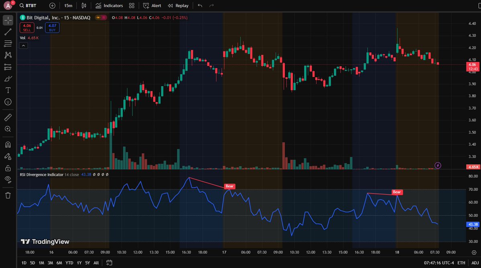Open timezone menu at 07:47:16 UTC-4
Viewport: 481px width, 268px height.
(x=438, y=263)
